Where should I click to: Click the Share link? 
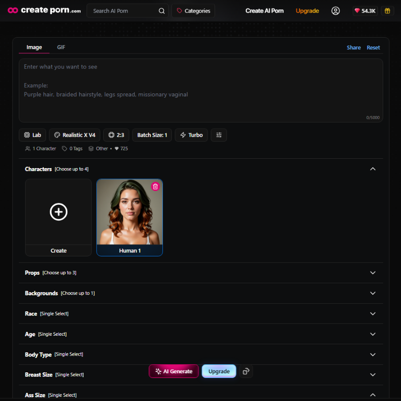coord(354,47)
